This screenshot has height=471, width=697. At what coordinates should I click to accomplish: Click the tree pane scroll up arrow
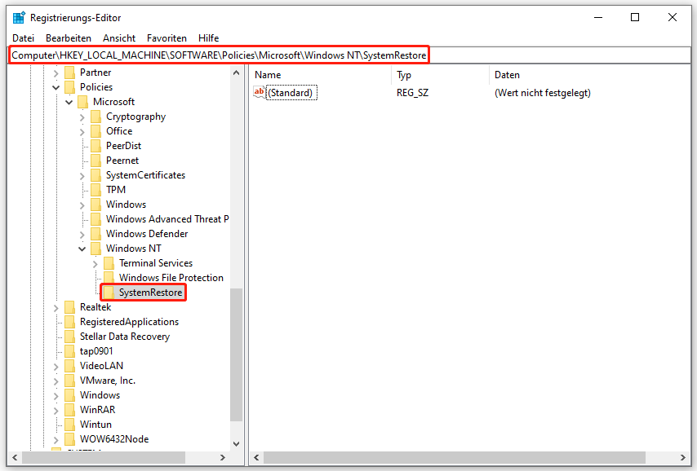click(237, 73)
